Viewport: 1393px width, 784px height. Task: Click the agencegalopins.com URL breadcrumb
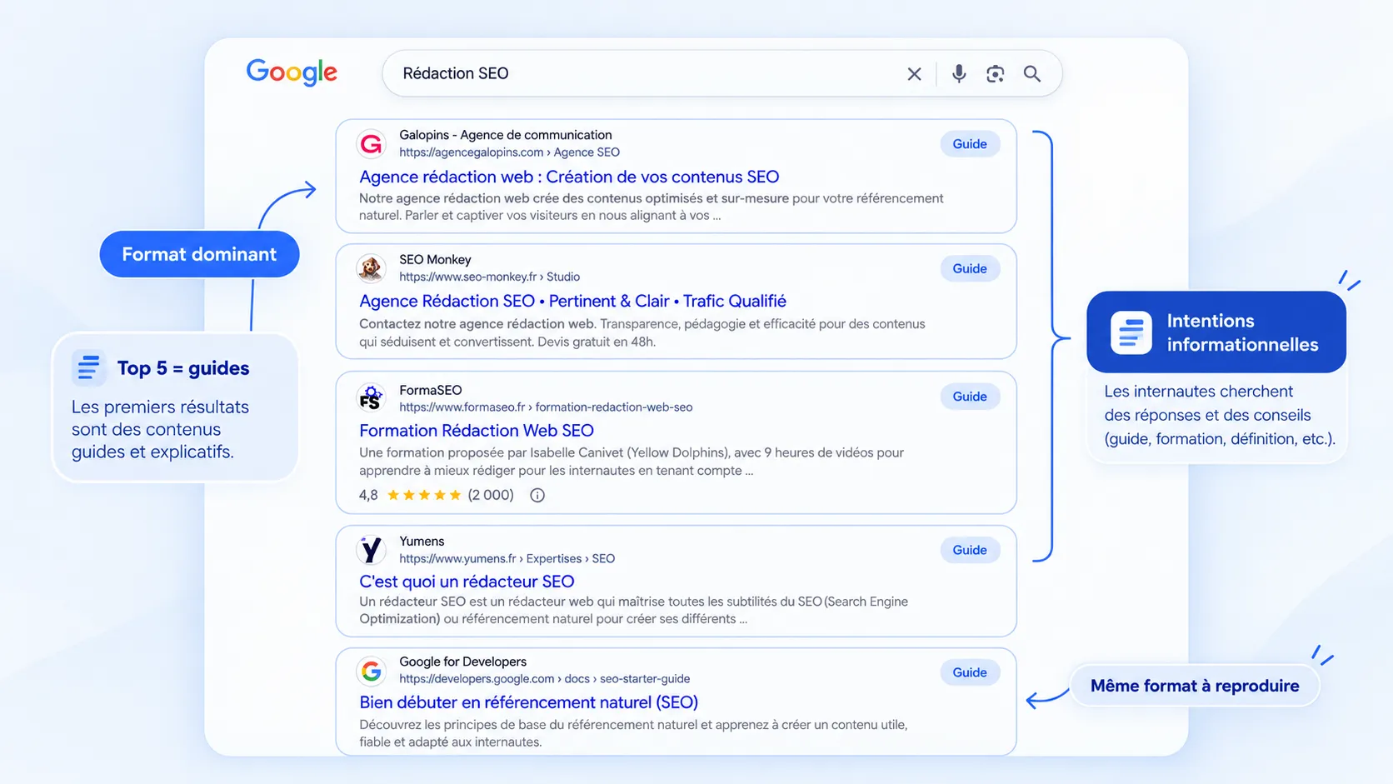tap(509, 152)
